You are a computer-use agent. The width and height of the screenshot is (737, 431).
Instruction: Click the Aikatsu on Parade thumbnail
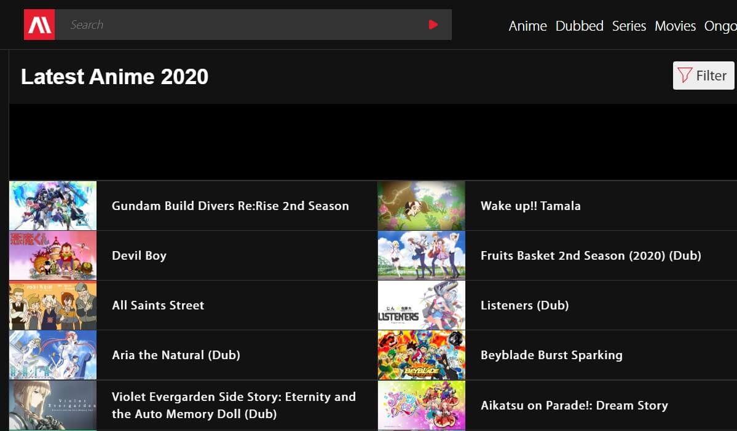tap(422, 405)
